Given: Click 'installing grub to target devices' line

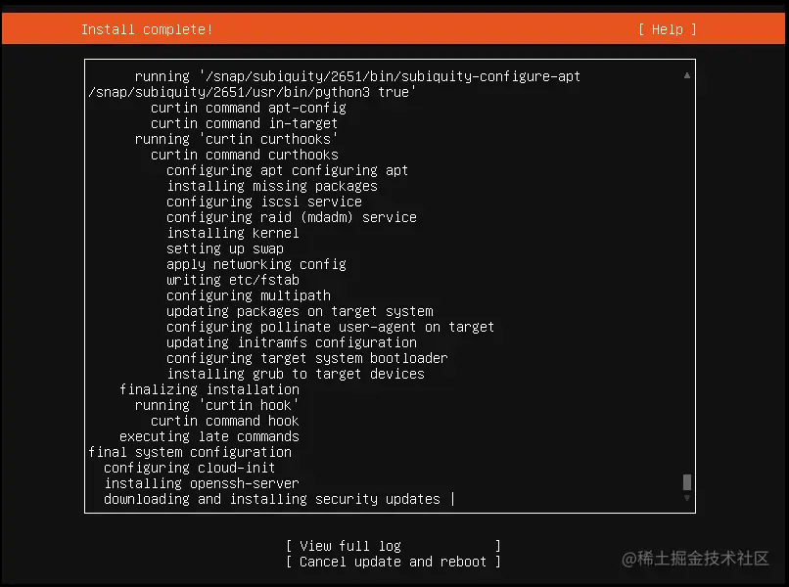Looking at the screenshot, I should point(295,374).
